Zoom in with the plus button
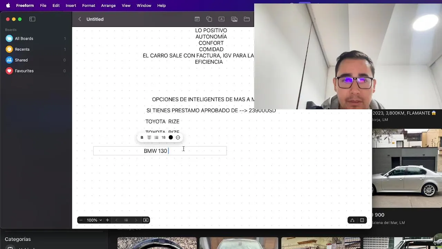The image size is (442, 249). (x=107, y=220)
